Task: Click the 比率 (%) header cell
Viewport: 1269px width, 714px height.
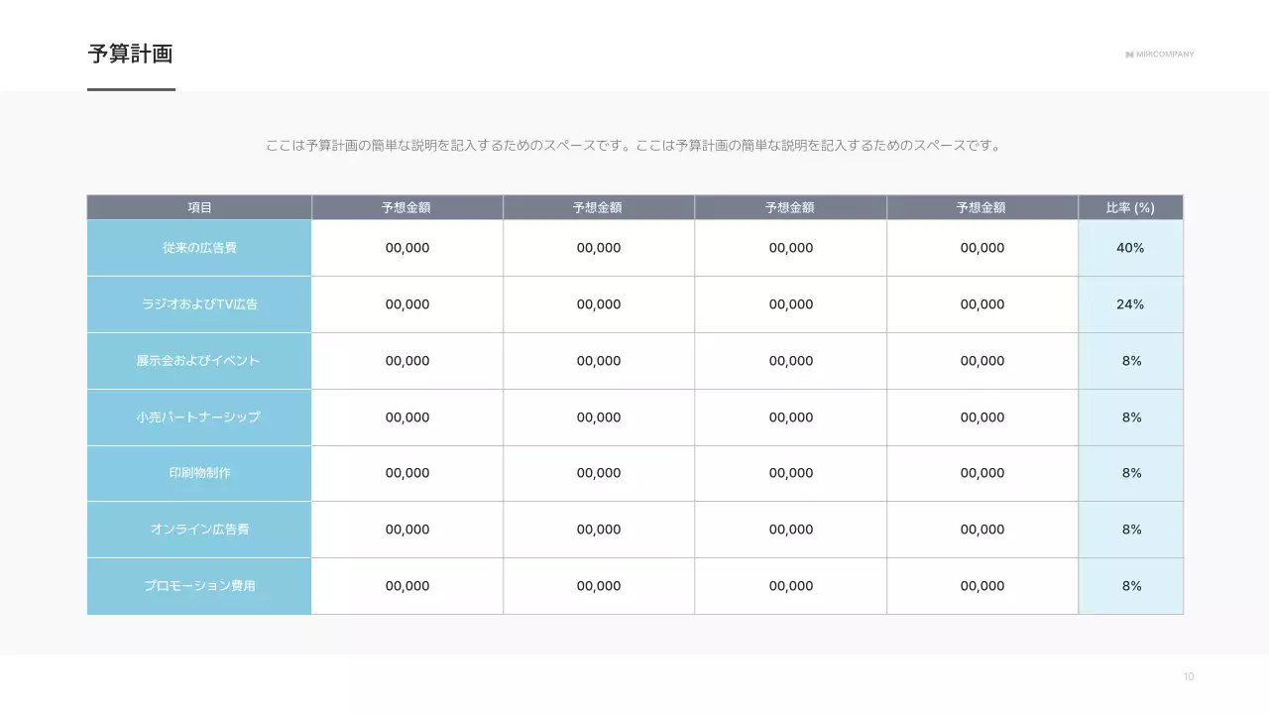Action: tap(1130, 207)
